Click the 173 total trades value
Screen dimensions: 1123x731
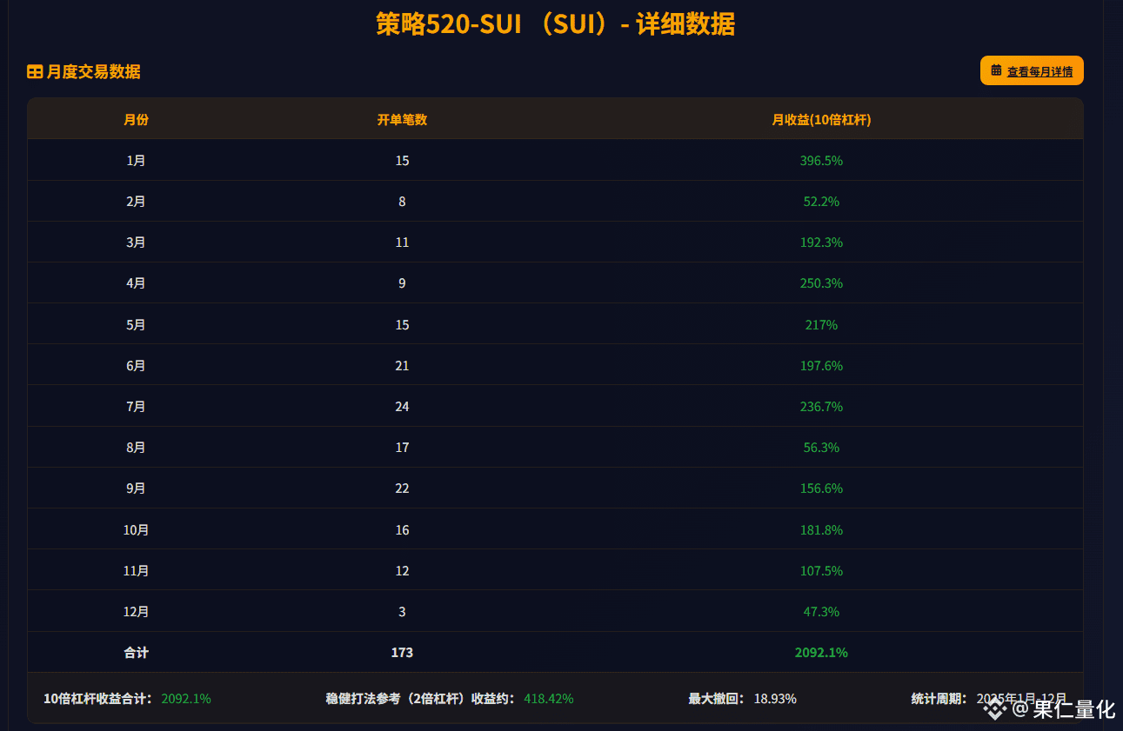pyautogui.click(x=402, y=653)
